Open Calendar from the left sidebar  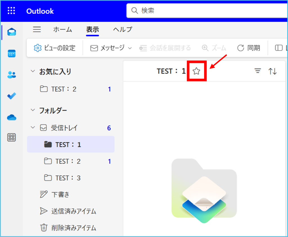pos(12,53)
